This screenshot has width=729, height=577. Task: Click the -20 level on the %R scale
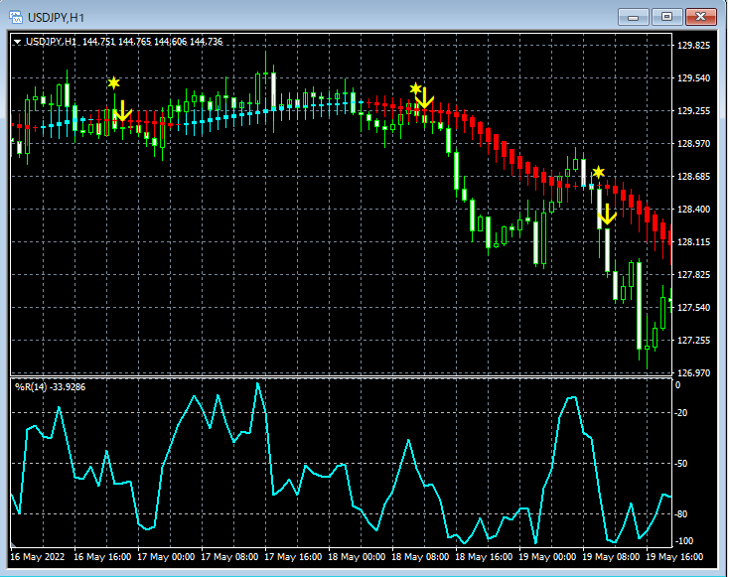coord(681,413)
